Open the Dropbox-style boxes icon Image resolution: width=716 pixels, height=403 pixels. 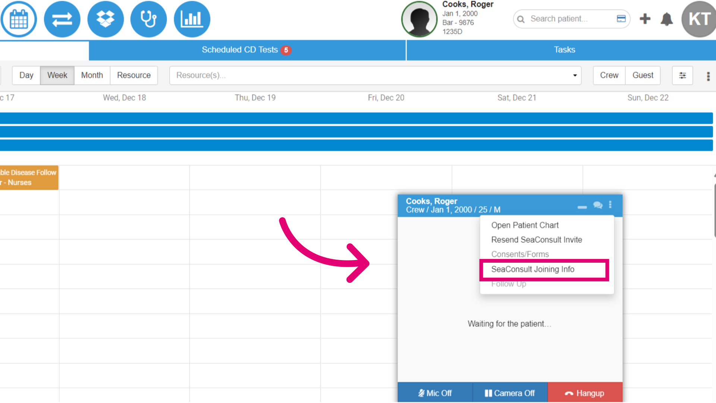click(106, 19)
